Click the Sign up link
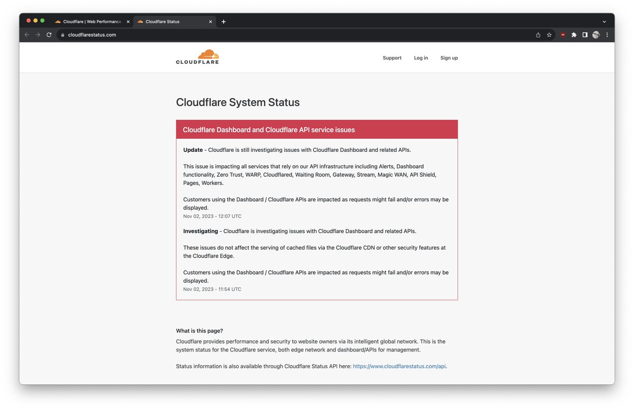 pyautogui.click(x=449, y=58)
